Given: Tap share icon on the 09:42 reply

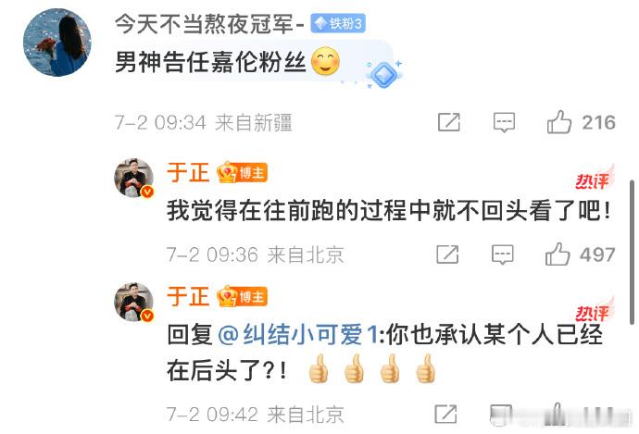Looking at the screenshot, I should coord(445,414).
